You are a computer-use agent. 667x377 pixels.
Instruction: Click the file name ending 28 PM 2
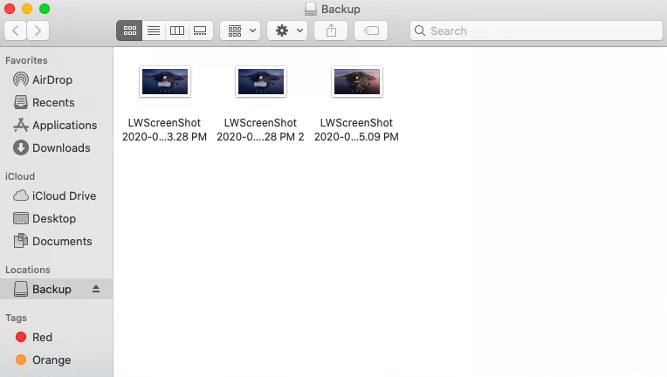(x=260, y=130)
